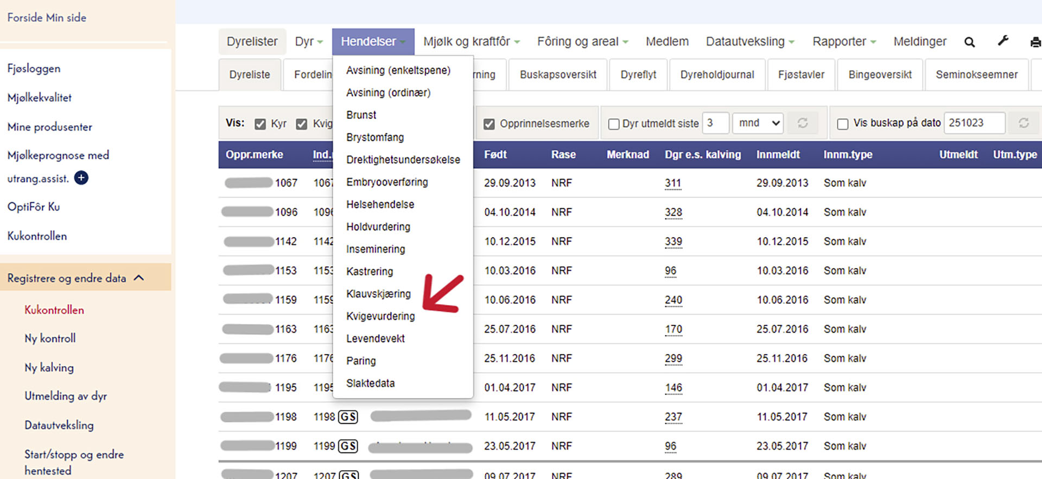Open the Bingeoversikt tab
This screenshot has height=479, width=1042.
click(x=880, y=74)
